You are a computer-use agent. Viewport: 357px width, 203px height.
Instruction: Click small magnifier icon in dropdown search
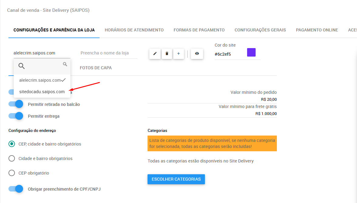click(65, 64)
